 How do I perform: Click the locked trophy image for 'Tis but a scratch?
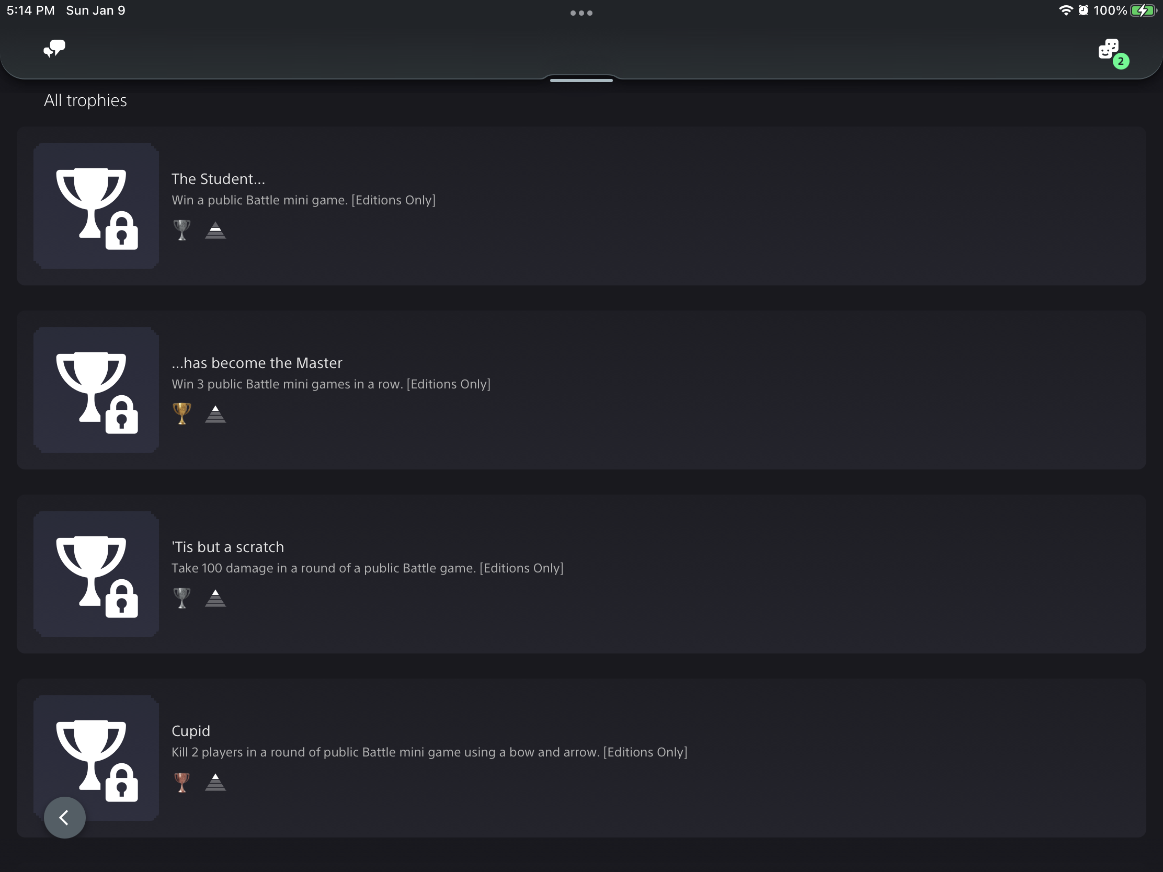pyautogui.click(x=96, y=574)
